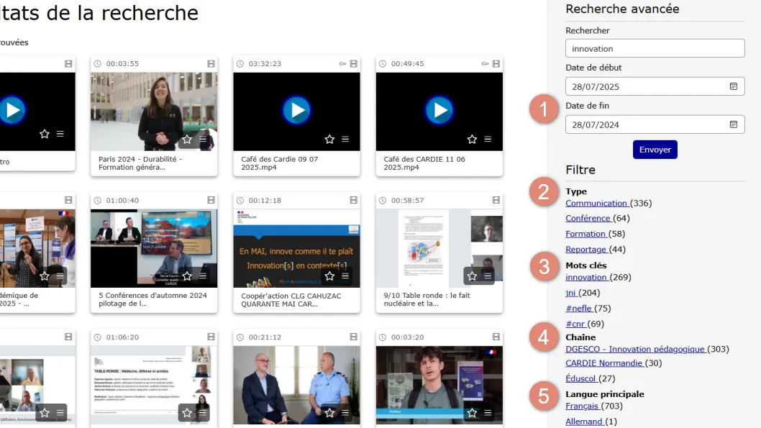Open the 00:21:12 two-men interview thumbnail
The width and height of the screenshot is (761, 428).
(x=296, y=386)
